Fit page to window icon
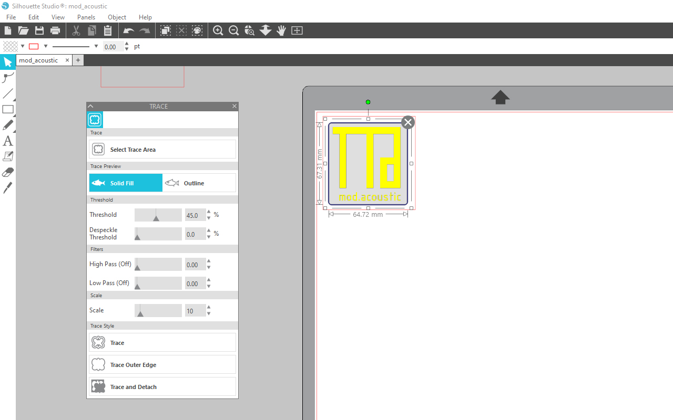The width and height of the screenshot is (673, 420). 297,30
